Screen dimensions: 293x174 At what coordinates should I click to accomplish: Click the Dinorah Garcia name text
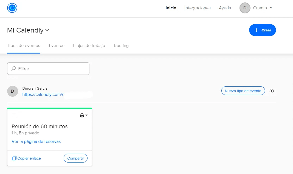point(35,89)
